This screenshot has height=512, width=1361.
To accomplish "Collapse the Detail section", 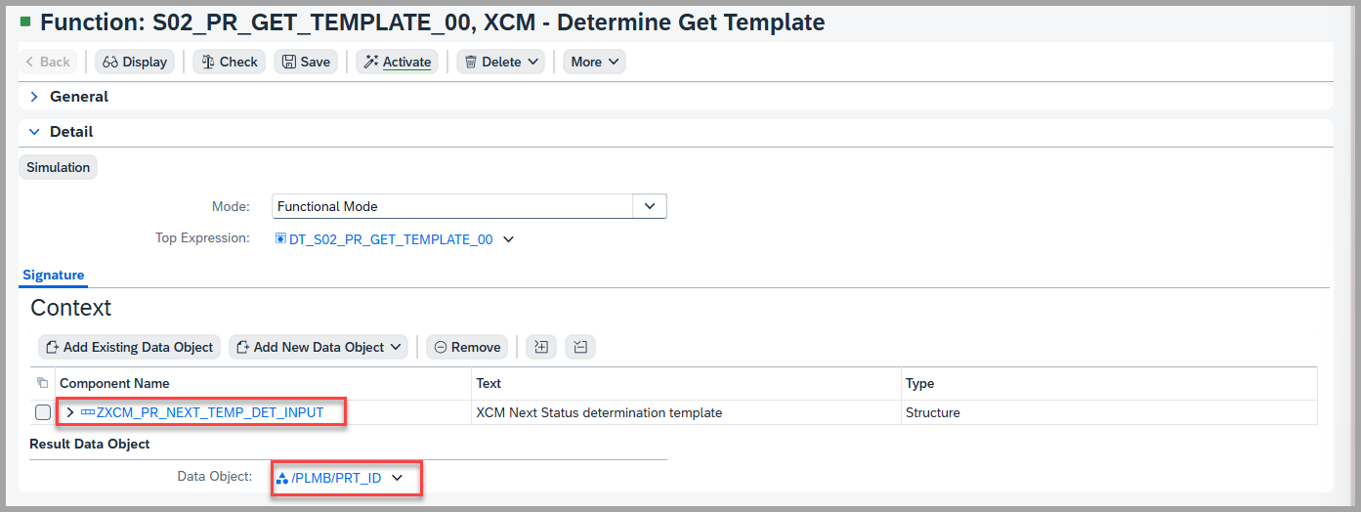I will [x=34, y=132].
